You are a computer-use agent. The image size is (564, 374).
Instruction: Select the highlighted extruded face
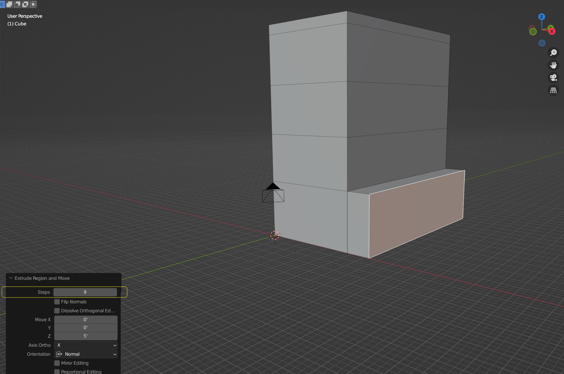point(417,214)
